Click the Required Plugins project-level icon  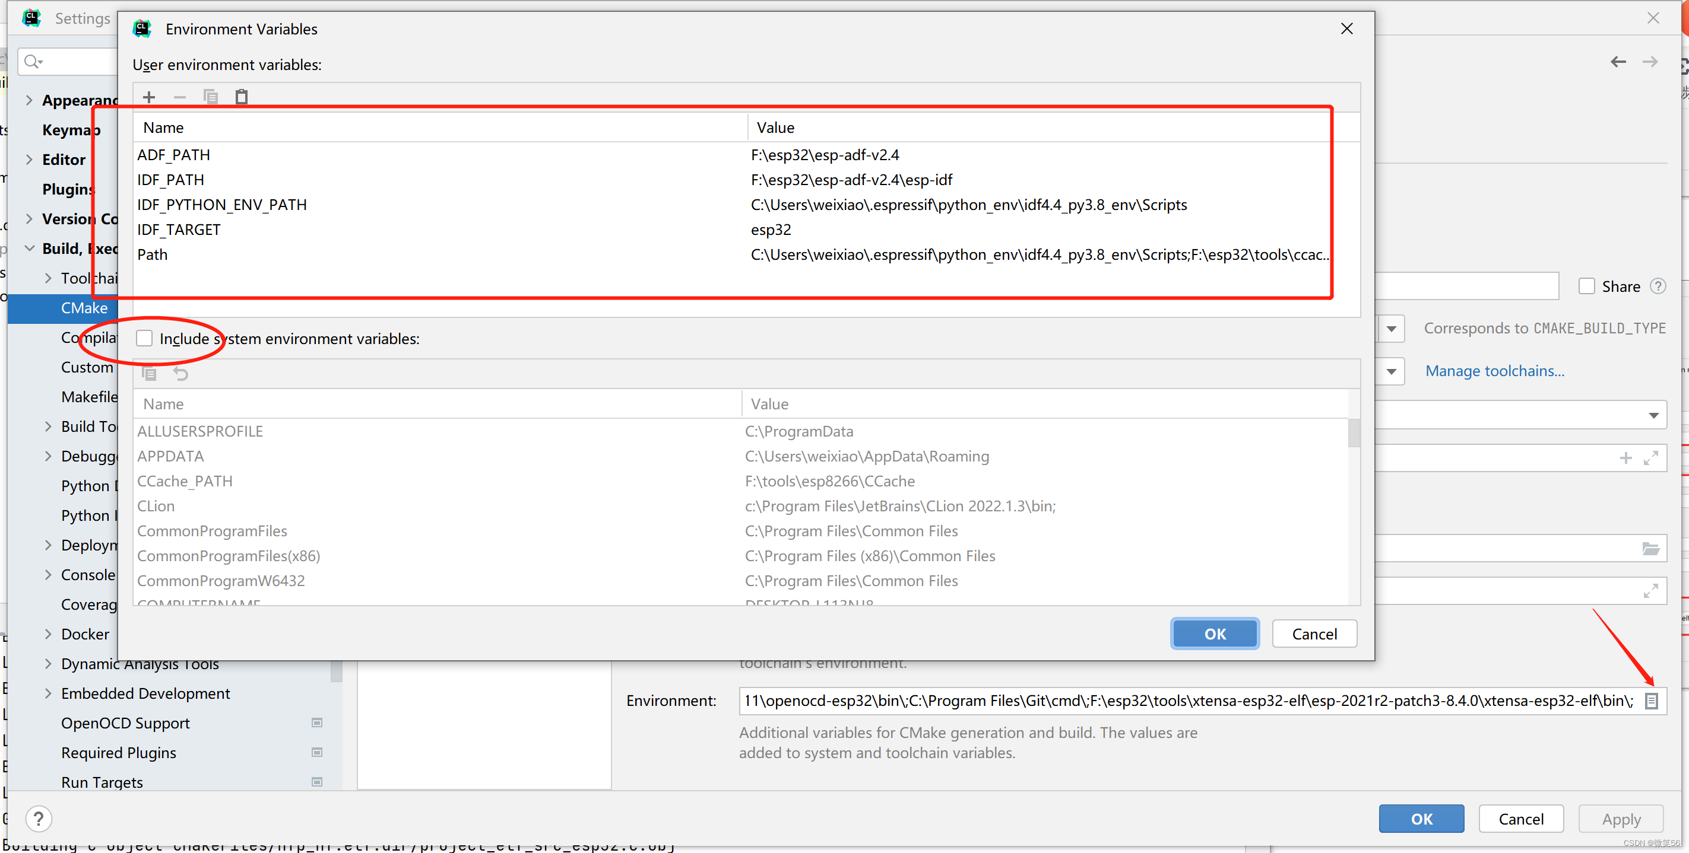pos(316,752)
